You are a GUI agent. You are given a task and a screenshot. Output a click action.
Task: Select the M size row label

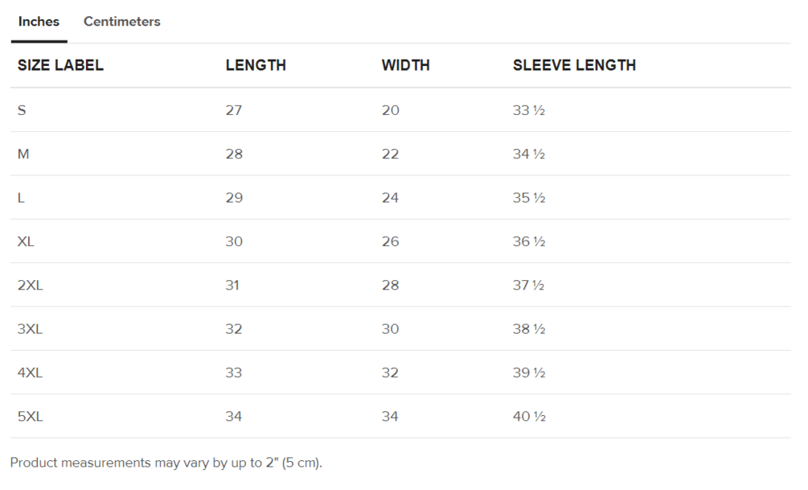(23, 154)
